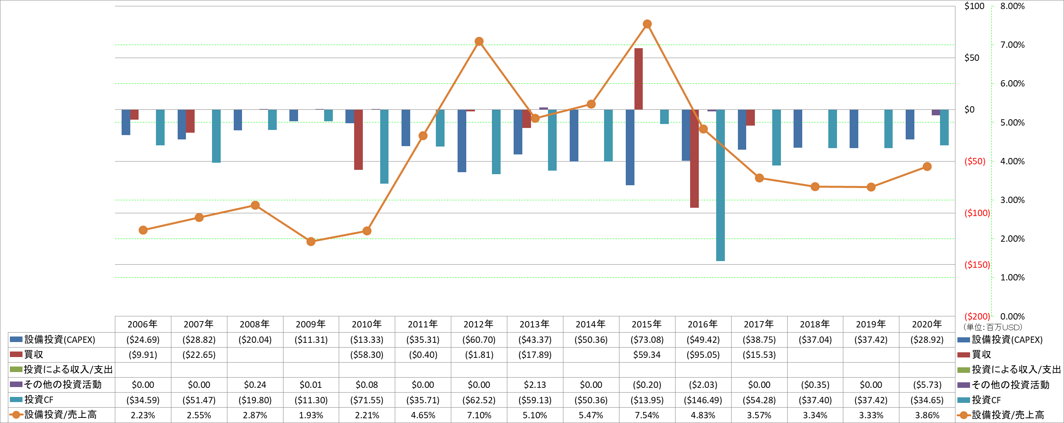
Task: Click the CAPEX value ($24.69)
Action: tap(143, 340)
